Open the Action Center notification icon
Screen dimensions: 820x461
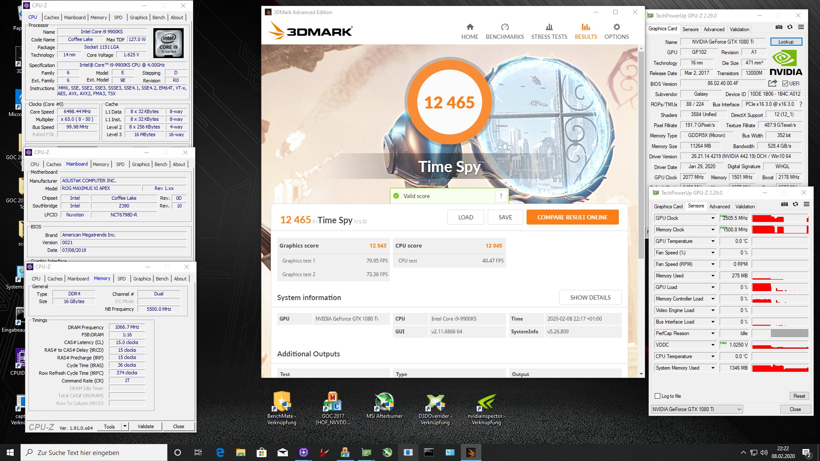(x=806, y=452)
